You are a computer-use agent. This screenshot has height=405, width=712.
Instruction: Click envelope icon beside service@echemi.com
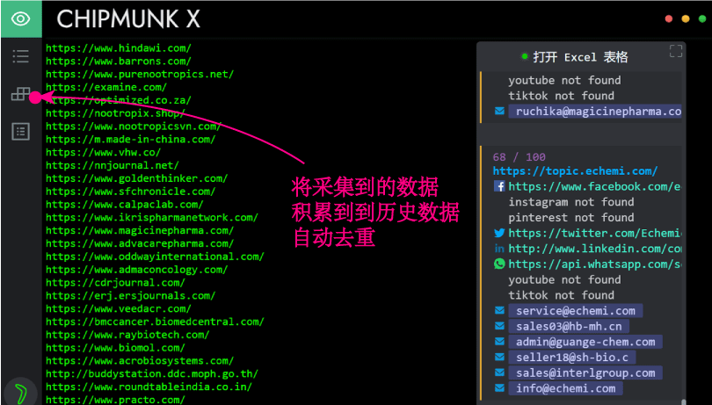coord(499,311)
